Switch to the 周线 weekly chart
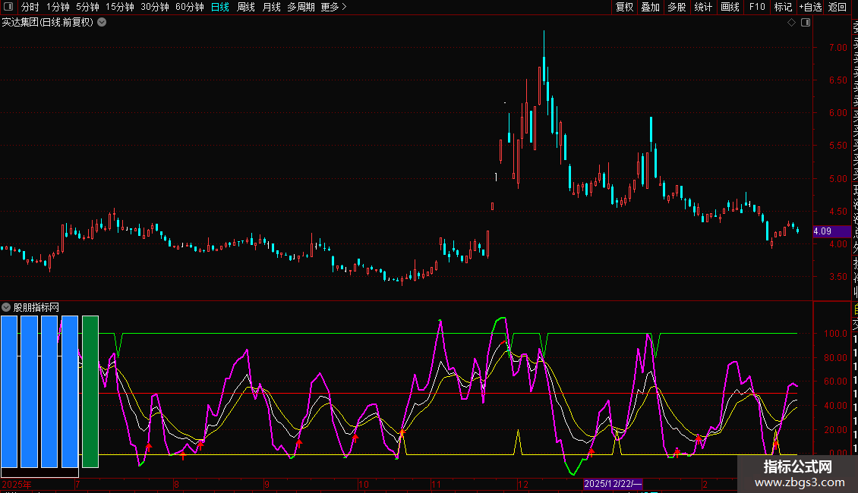Image resolution: width=858 pixels, height=493 pixels. [x=246, y=7]
